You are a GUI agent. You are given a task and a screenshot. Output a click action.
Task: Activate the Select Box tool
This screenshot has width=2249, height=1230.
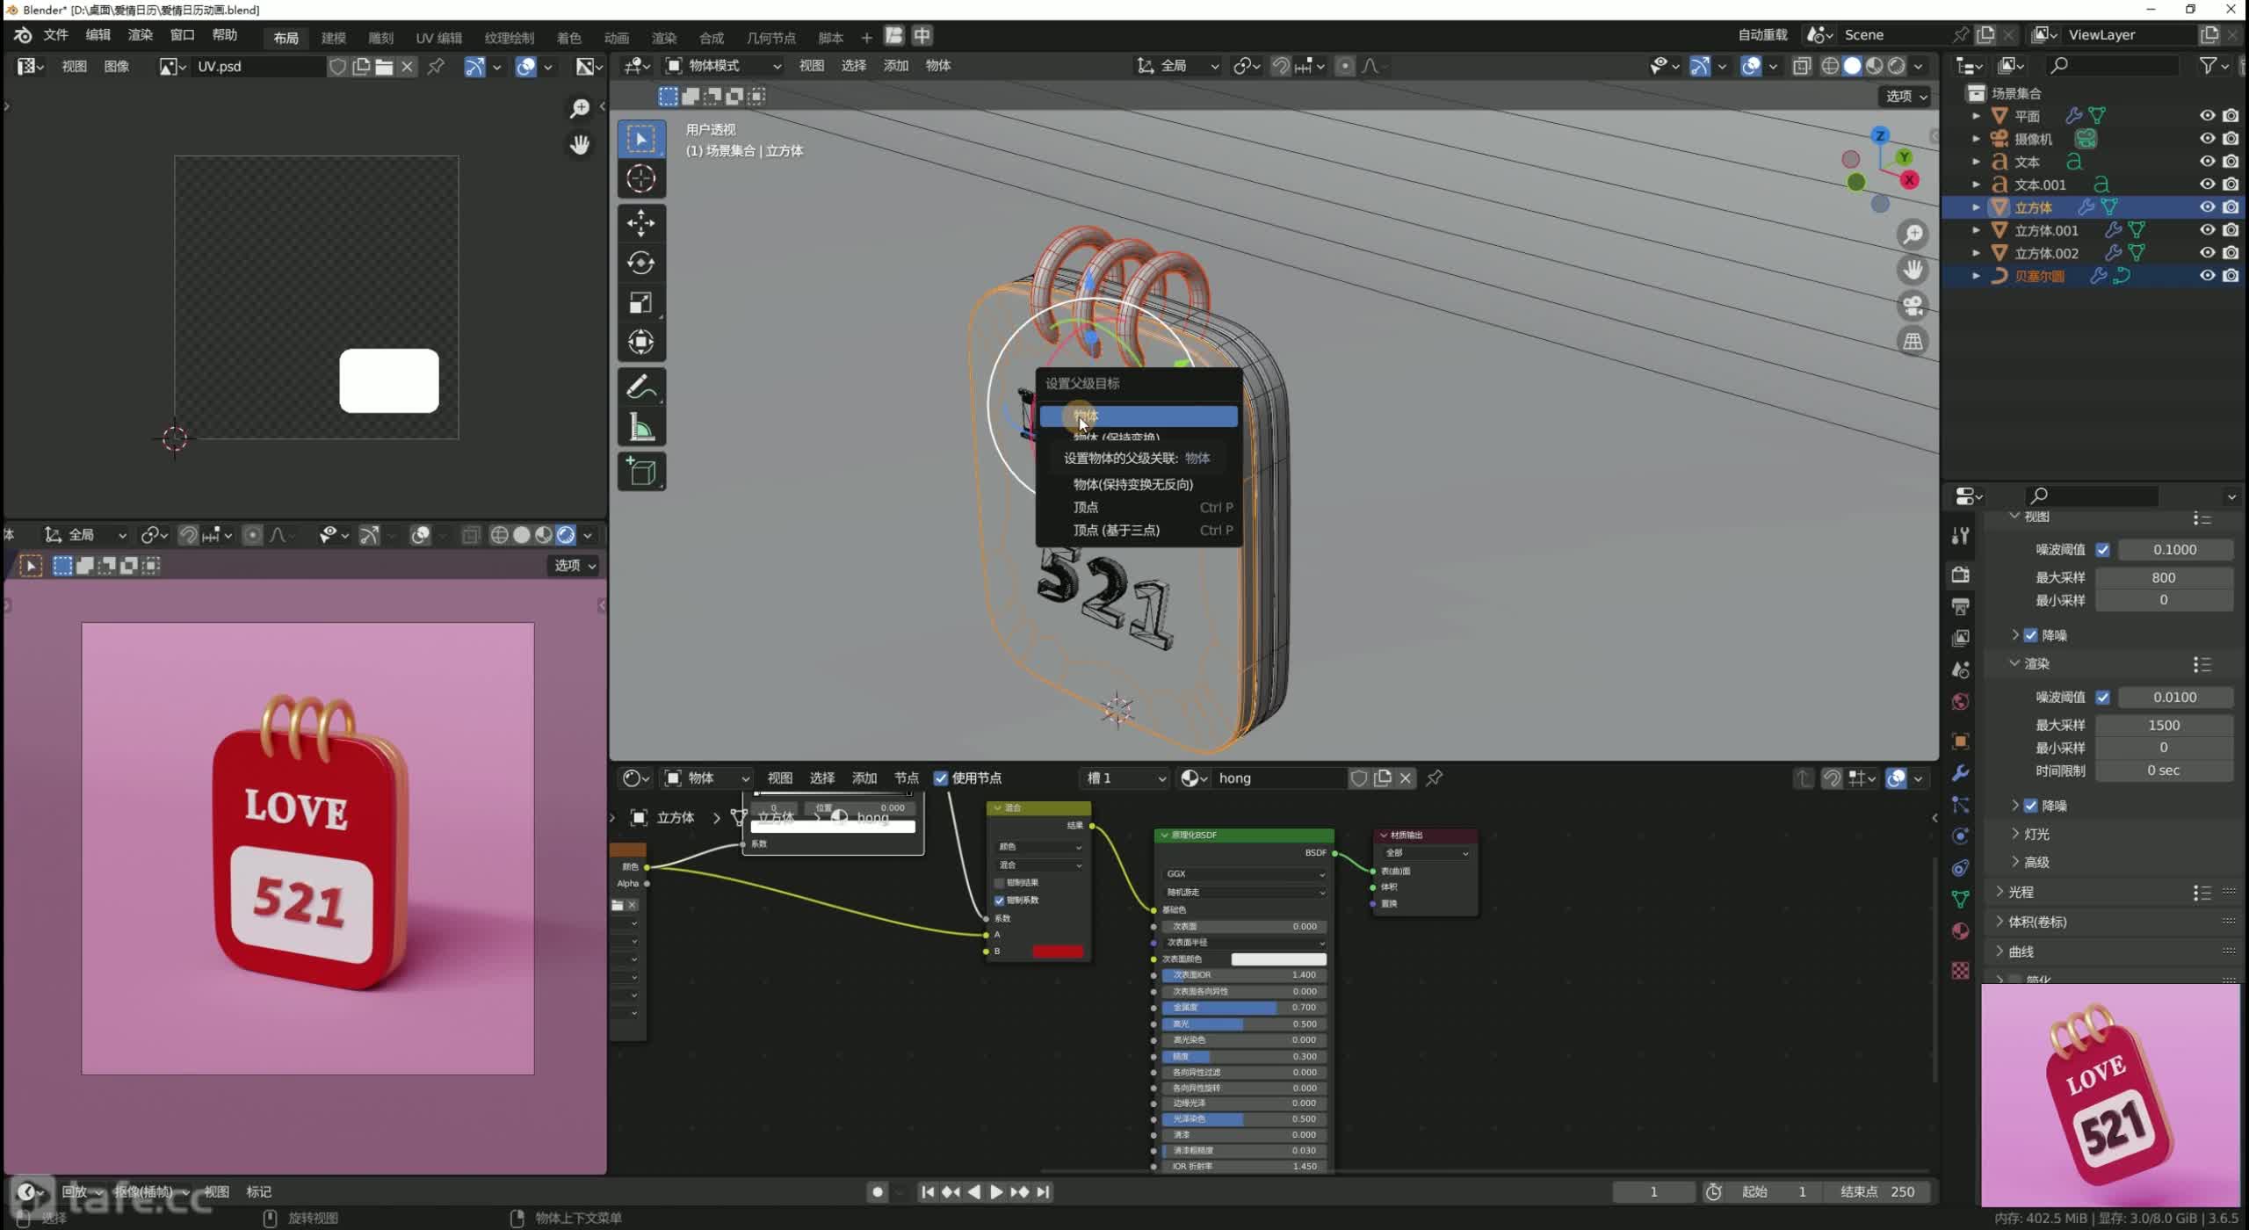coord(641,139)
